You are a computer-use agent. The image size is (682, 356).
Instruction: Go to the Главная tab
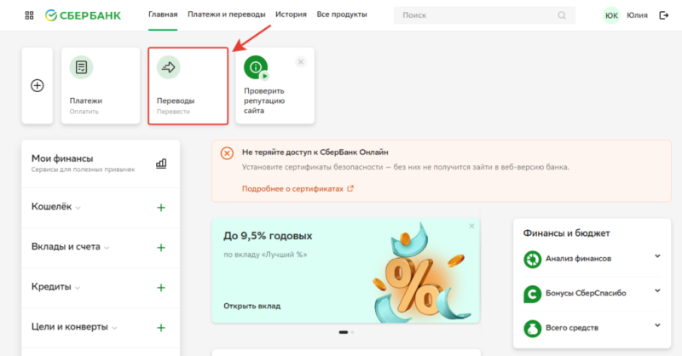[x=163, y=14]
